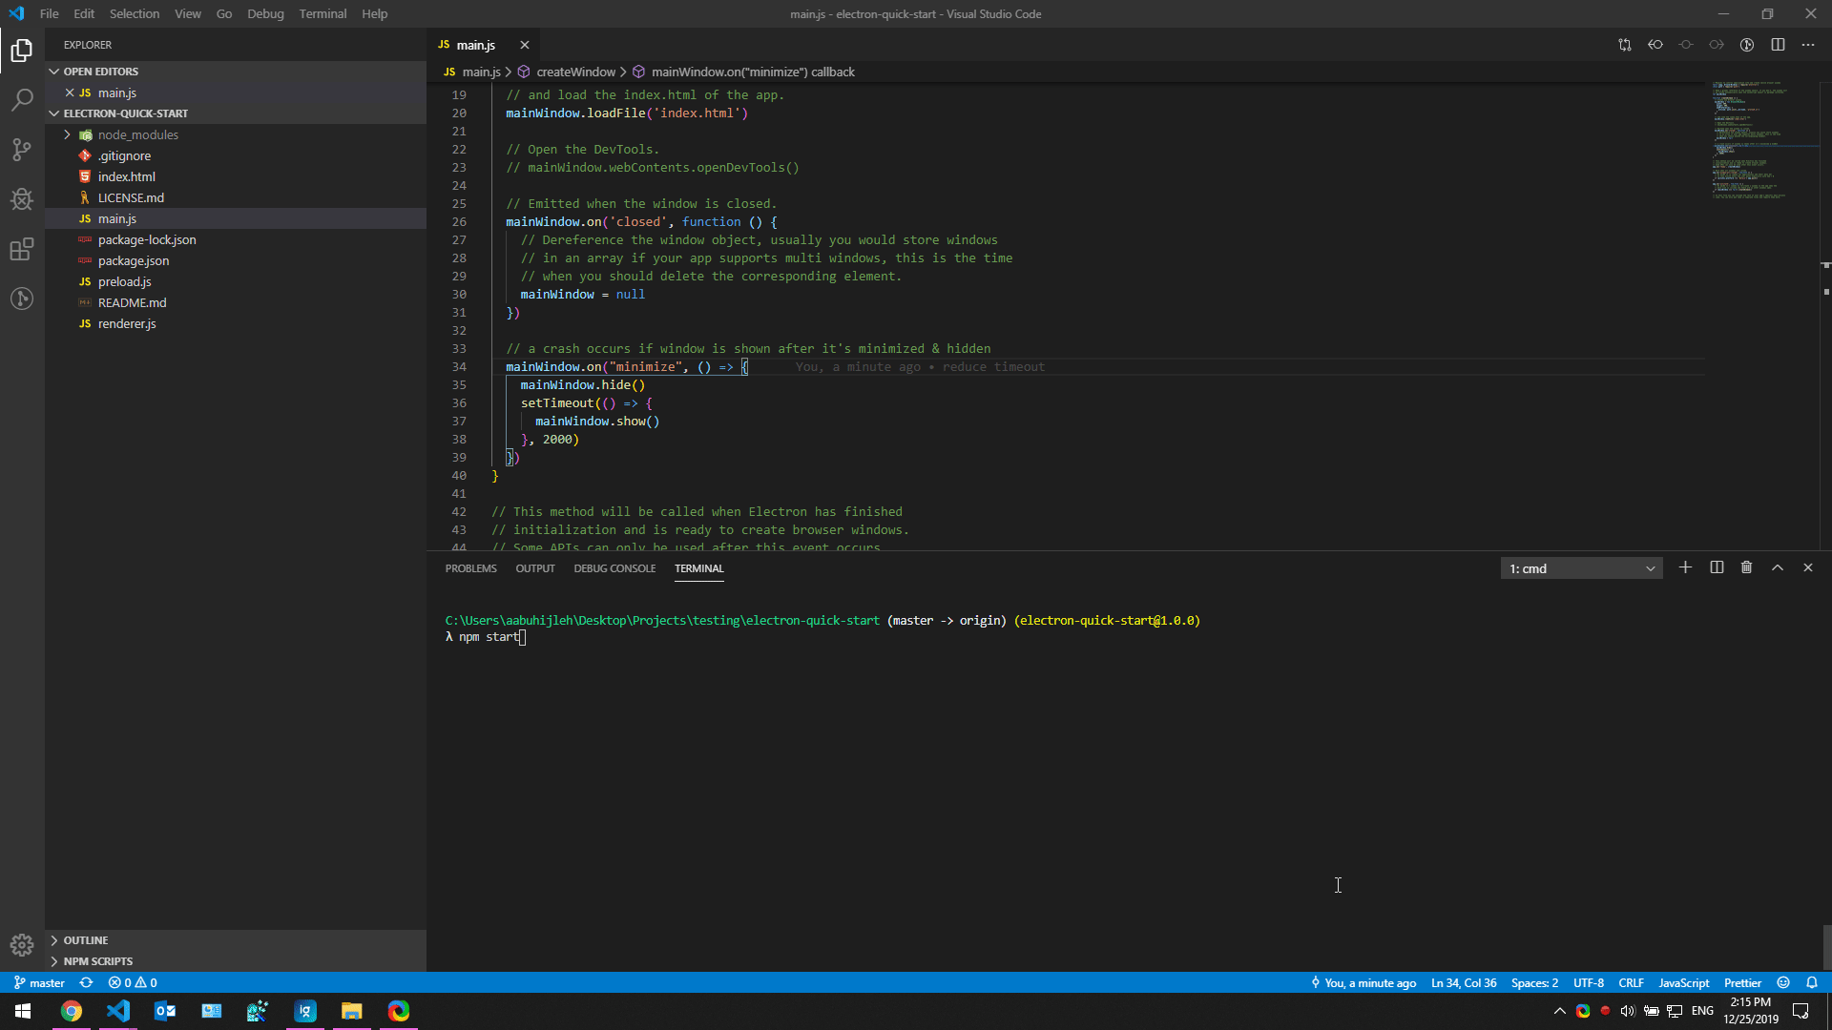Click the minimize callback breadcrumb item
The width and height of the screenshot is (1832, 1030).
(753, 72)
